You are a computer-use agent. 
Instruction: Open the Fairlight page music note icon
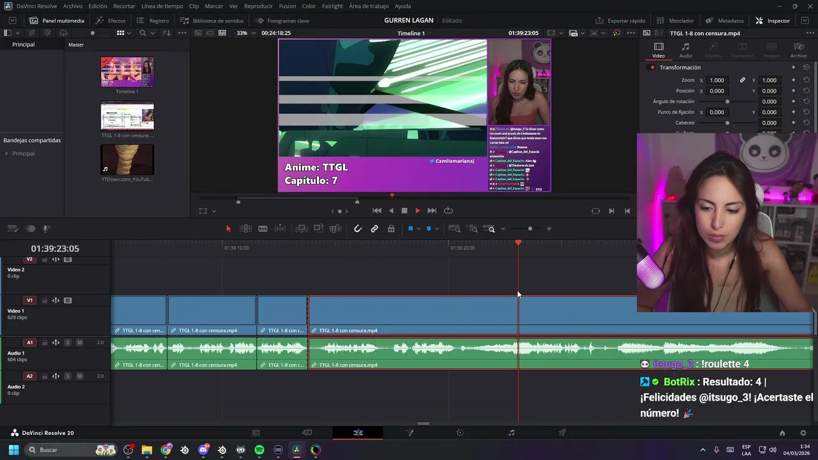pyautogui.click(x=511, y=433)
